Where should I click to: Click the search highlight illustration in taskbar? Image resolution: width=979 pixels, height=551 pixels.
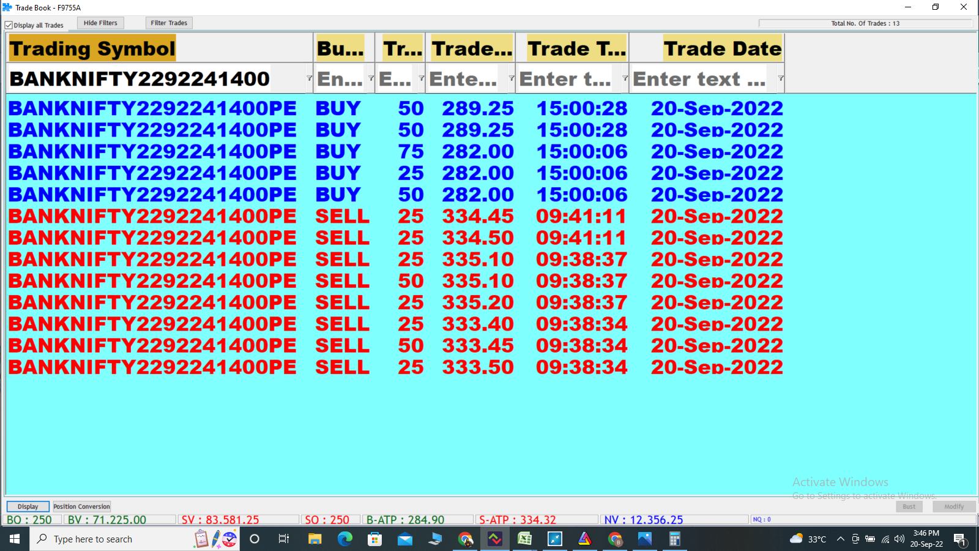(215, 539)
